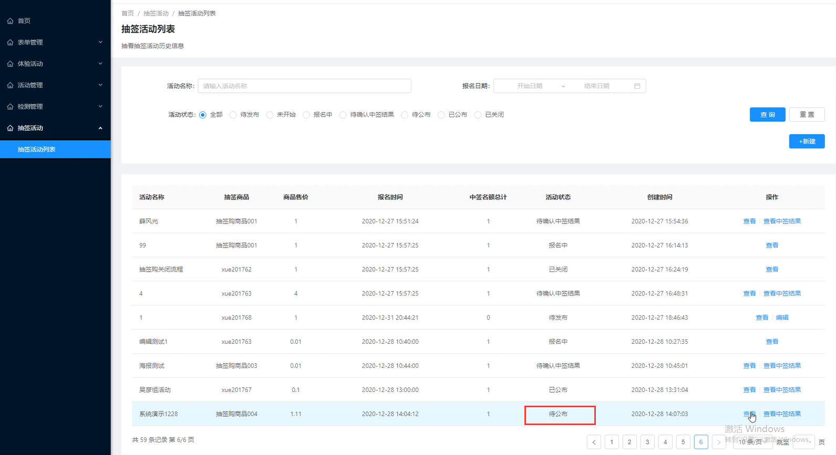Expand the 体验活动 menu chevron
The image size is (836, 455).
pos(100,64)
